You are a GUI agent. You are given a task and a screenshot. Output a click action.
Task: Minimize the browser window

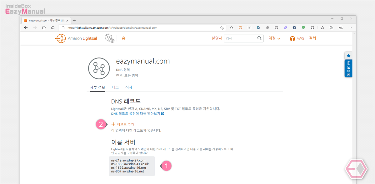click(333, 19)
